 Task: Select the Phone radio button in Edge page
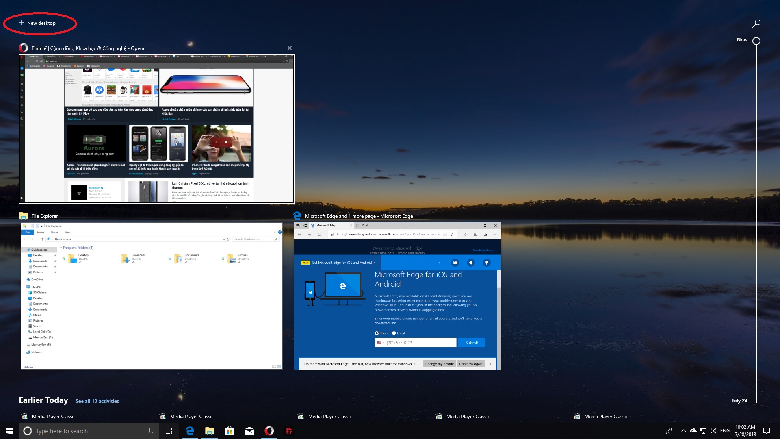[x=377, y=333]
